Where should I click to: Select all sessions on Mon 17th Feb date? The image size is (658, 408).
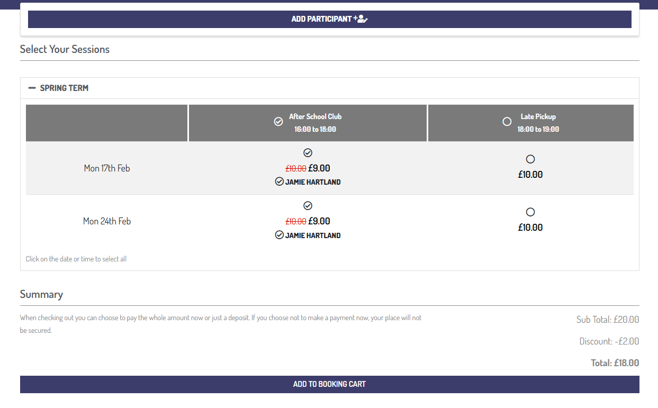click(x=107, y=168)
